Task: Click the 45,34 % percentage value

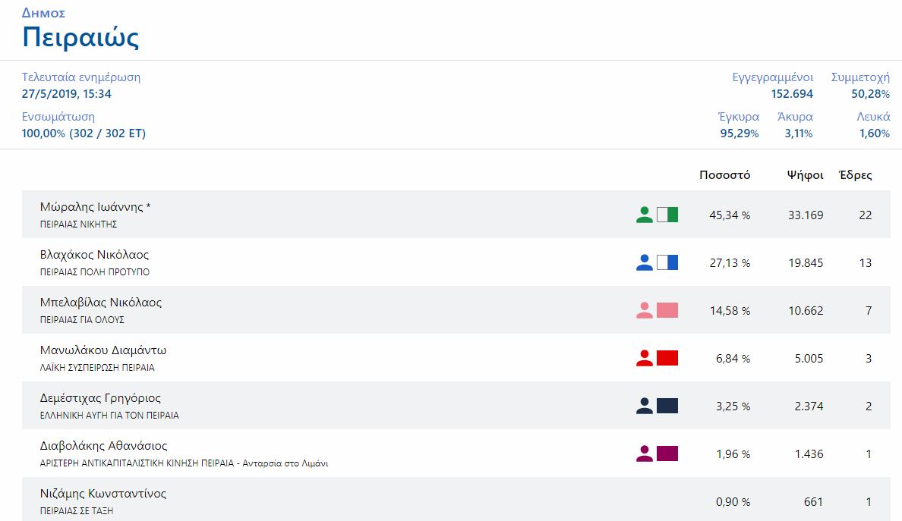Action: coord(730,215)
